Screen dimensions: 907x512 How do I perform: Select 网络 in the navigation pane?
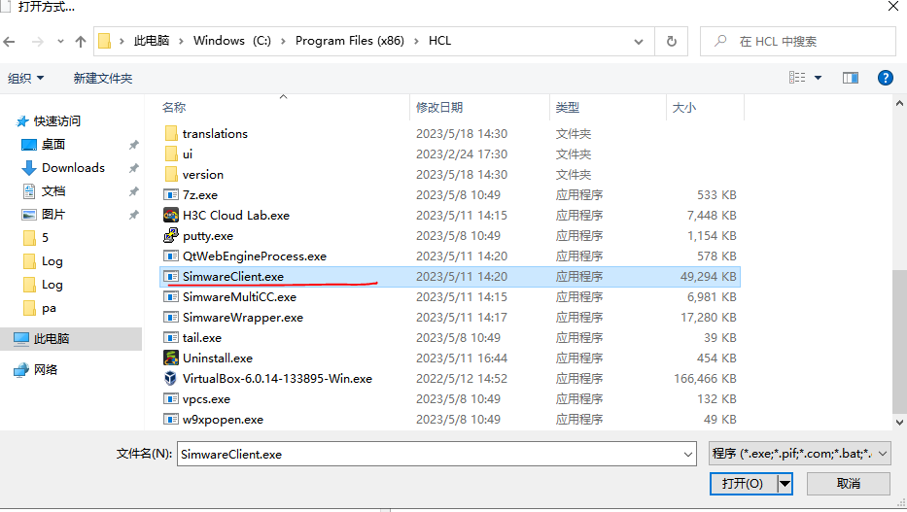[45, 370]
